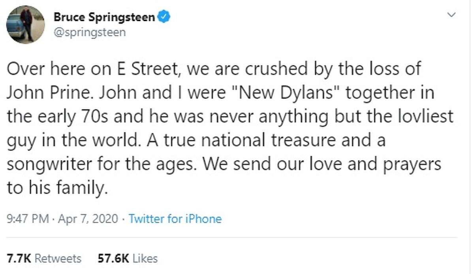Open the @springsteen handle link
The width and height of the screenshot is (474, 274).
[89, 32]
